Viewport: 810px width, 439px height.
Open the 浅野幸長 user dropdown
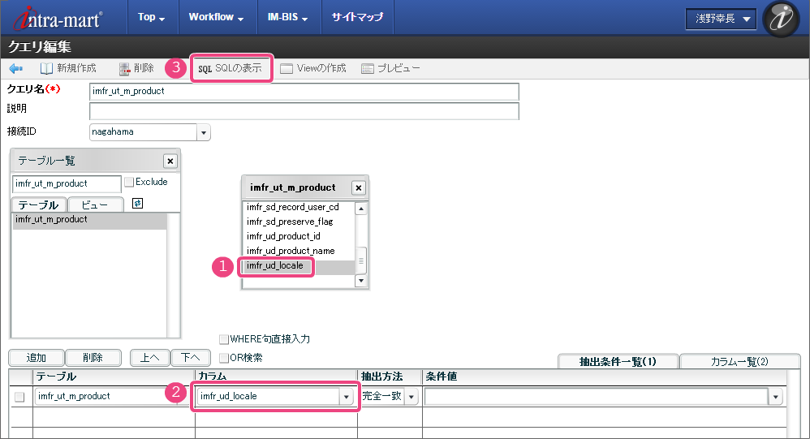[722, 19]
